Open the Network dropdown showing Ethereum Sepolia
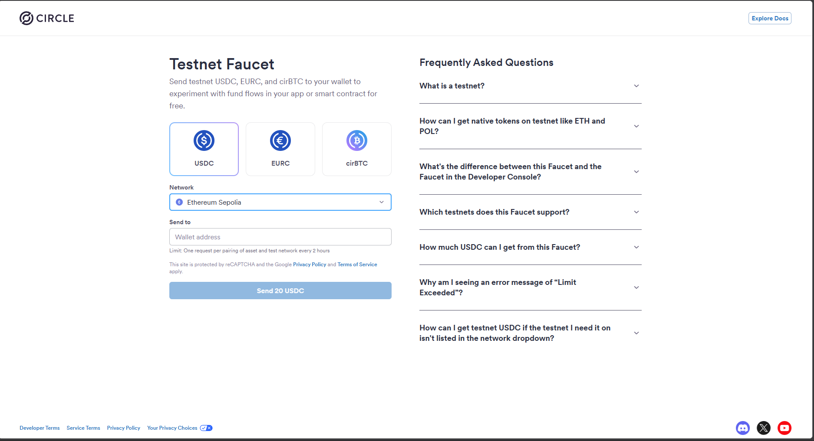 (280, 202)
